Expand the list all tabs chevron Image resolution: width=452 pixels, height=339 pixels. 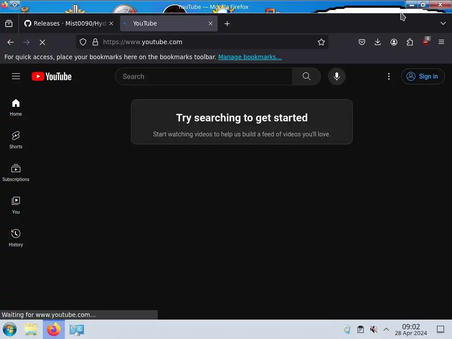click(443, 23)
